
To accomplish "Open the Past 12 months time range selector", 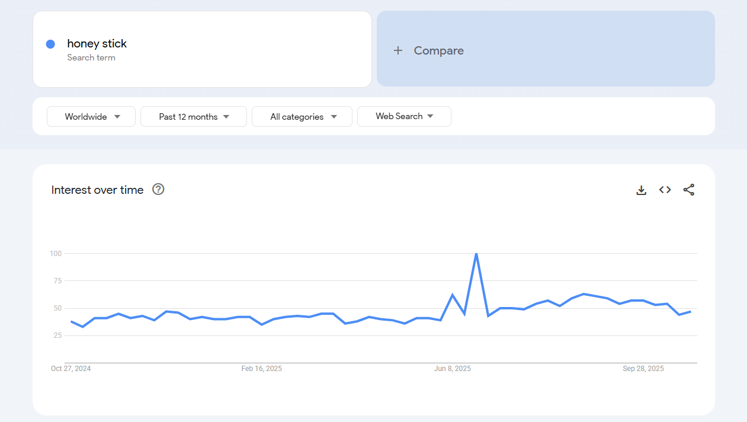I will (193, 116).
